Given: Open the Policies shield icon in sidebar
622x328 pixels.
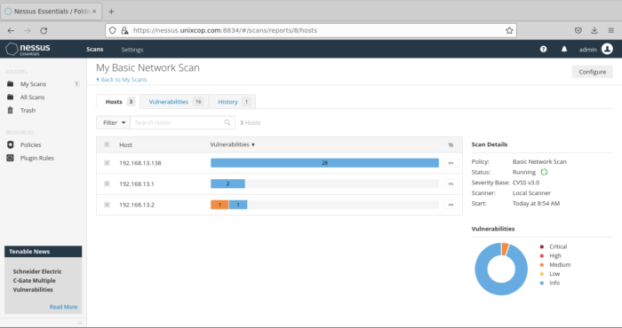Looking at the screenshot, I should (11, 144).
